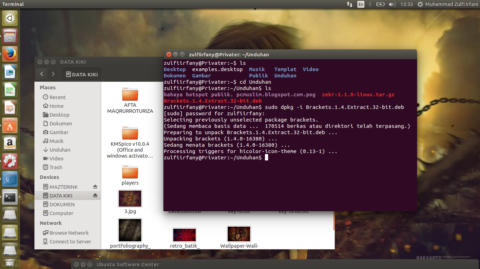Eject the MAZTERINK drive
Viewport: 480px width, 269px height.
(95, 187)
